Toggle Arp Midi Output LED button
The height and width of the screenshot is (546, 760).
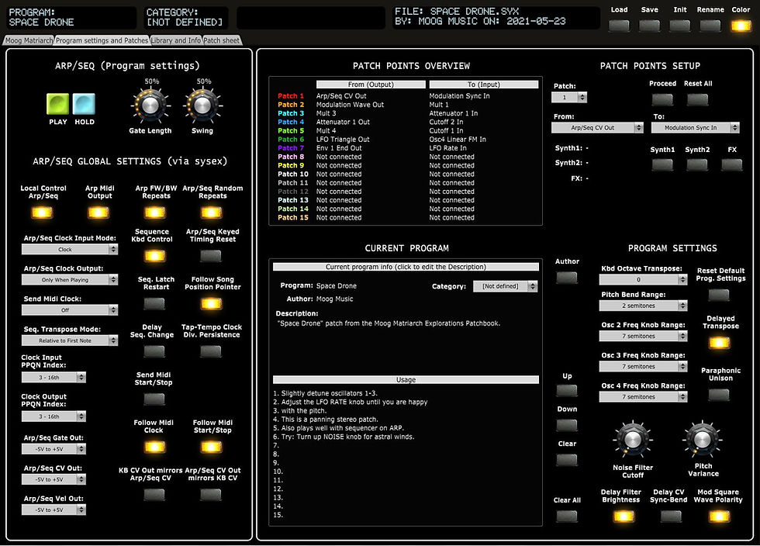(x=98, y=213)
